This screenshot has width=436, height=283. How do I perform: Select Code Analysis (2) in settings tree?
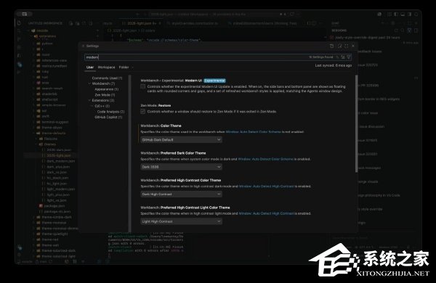pos(110,112)
